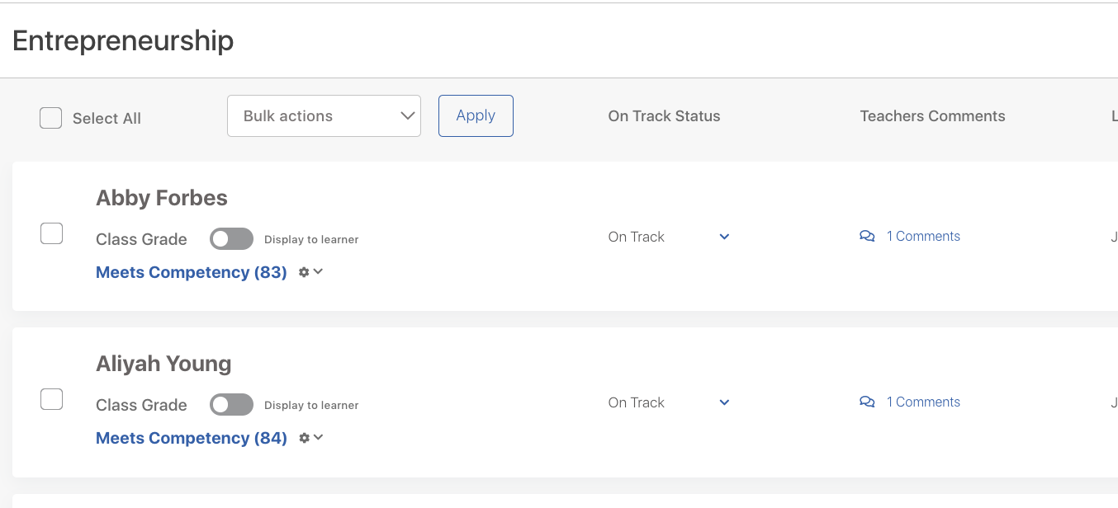Open 1 Comments link for Aliyah Young
The image size is (1118, 508).
click(923, 402)
